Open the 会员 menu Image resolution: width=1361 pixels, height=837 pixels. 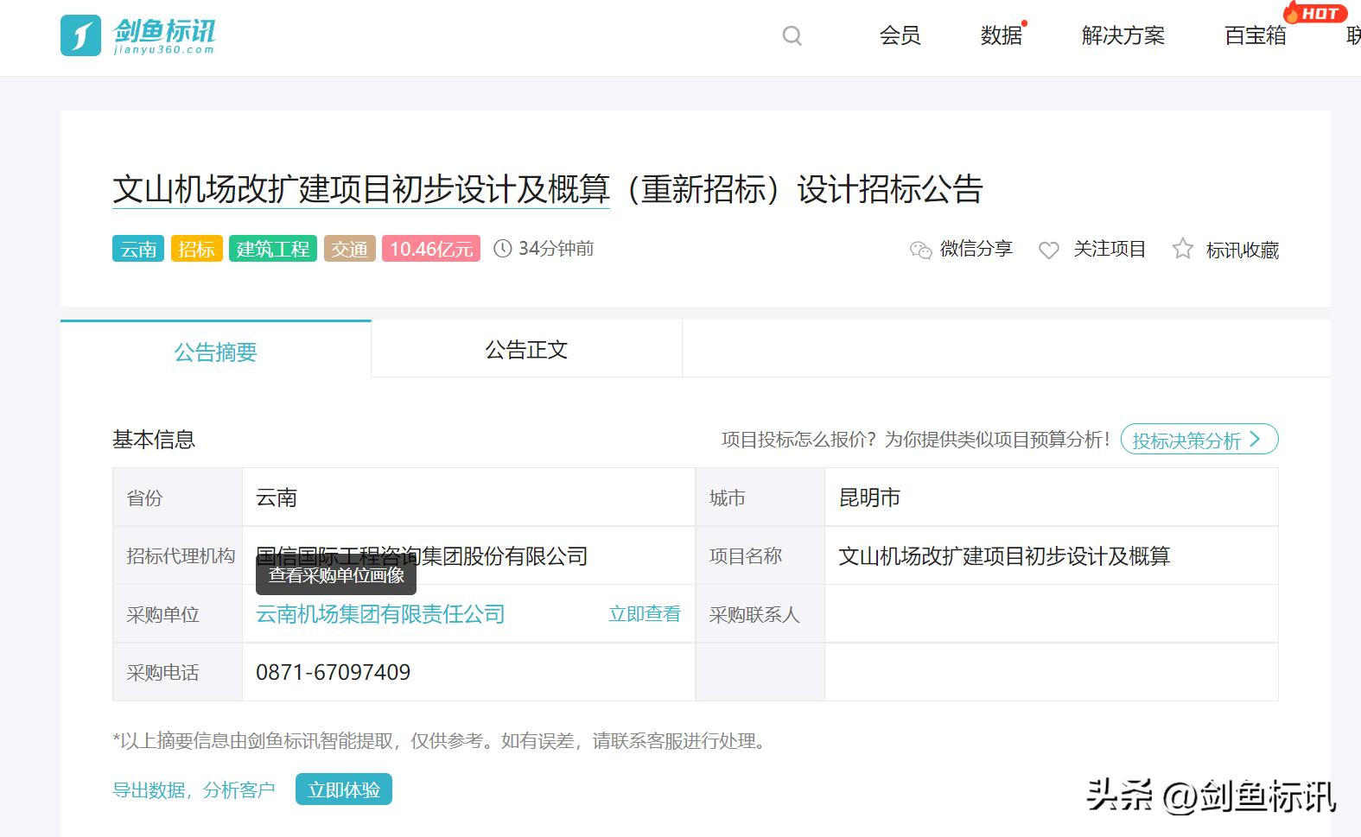(x=900, y=35)
